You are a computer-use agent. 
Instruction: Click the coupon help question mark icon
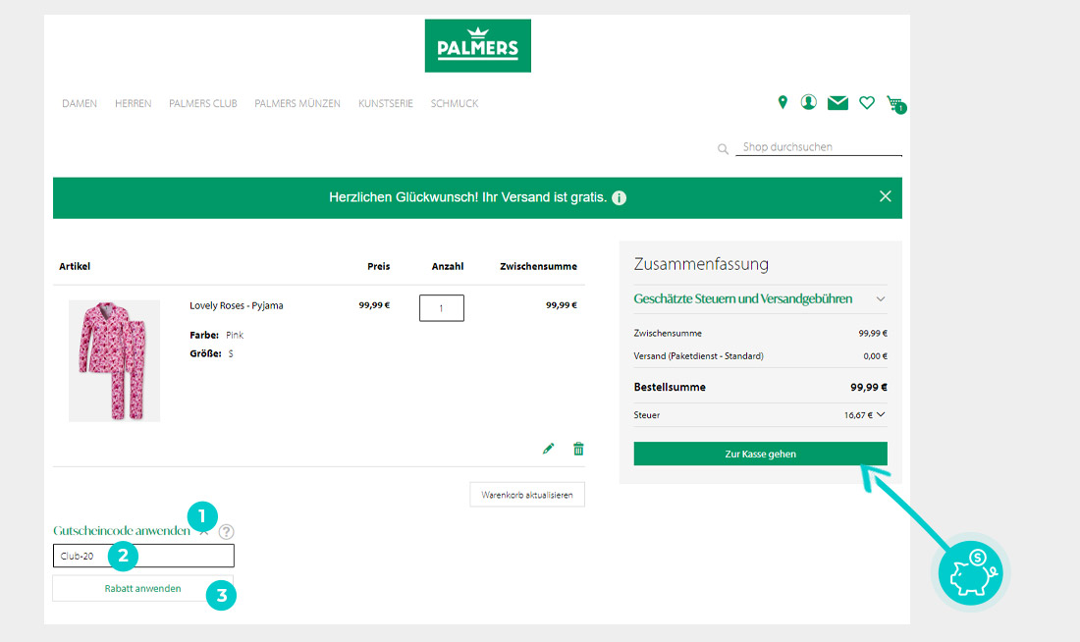click(x=226, y=532)
